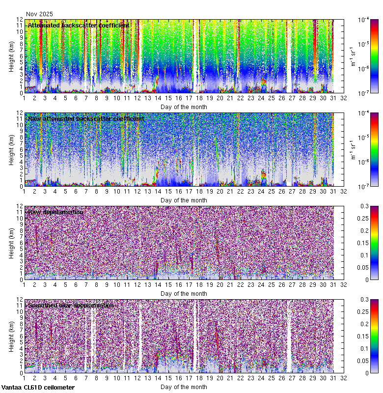Viewport: 383px width, 393px height.
Task: Click the 'Attenuated backscatter coefficient' plot title
Action: pyautogui.click(x=79, y=25)
